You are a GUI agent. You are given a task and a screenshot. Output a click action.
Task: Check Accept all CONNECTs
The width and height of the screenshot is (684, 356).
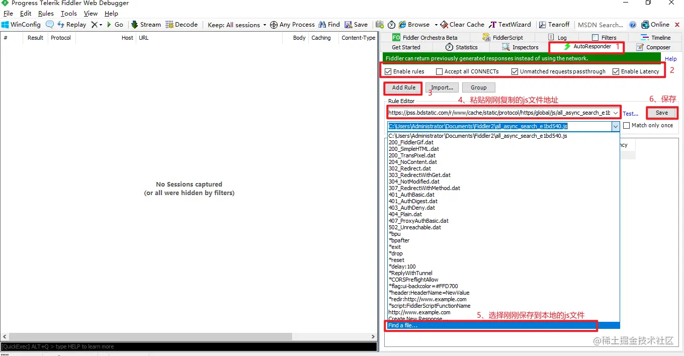point(439,71)
